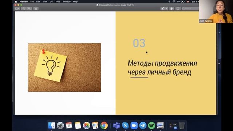Open Calendar from the dock
Screen dimensions: 233x131
[x=69, y=126]
